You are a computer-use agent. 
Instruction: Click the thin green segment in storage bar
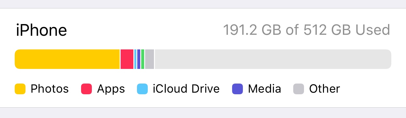pos(143,59)
